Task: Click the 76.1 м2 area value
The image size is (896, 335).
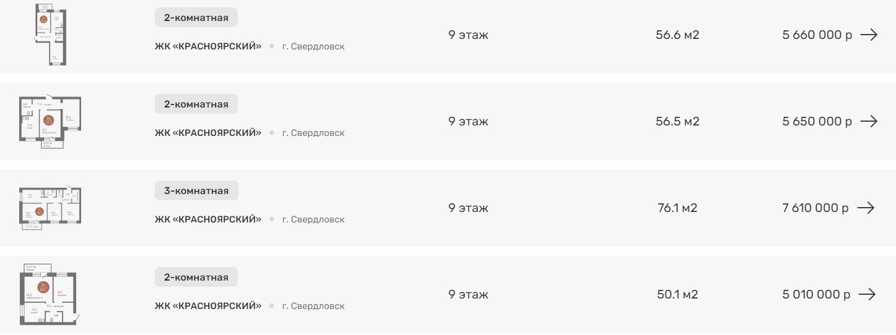Action: coord(677,208)
